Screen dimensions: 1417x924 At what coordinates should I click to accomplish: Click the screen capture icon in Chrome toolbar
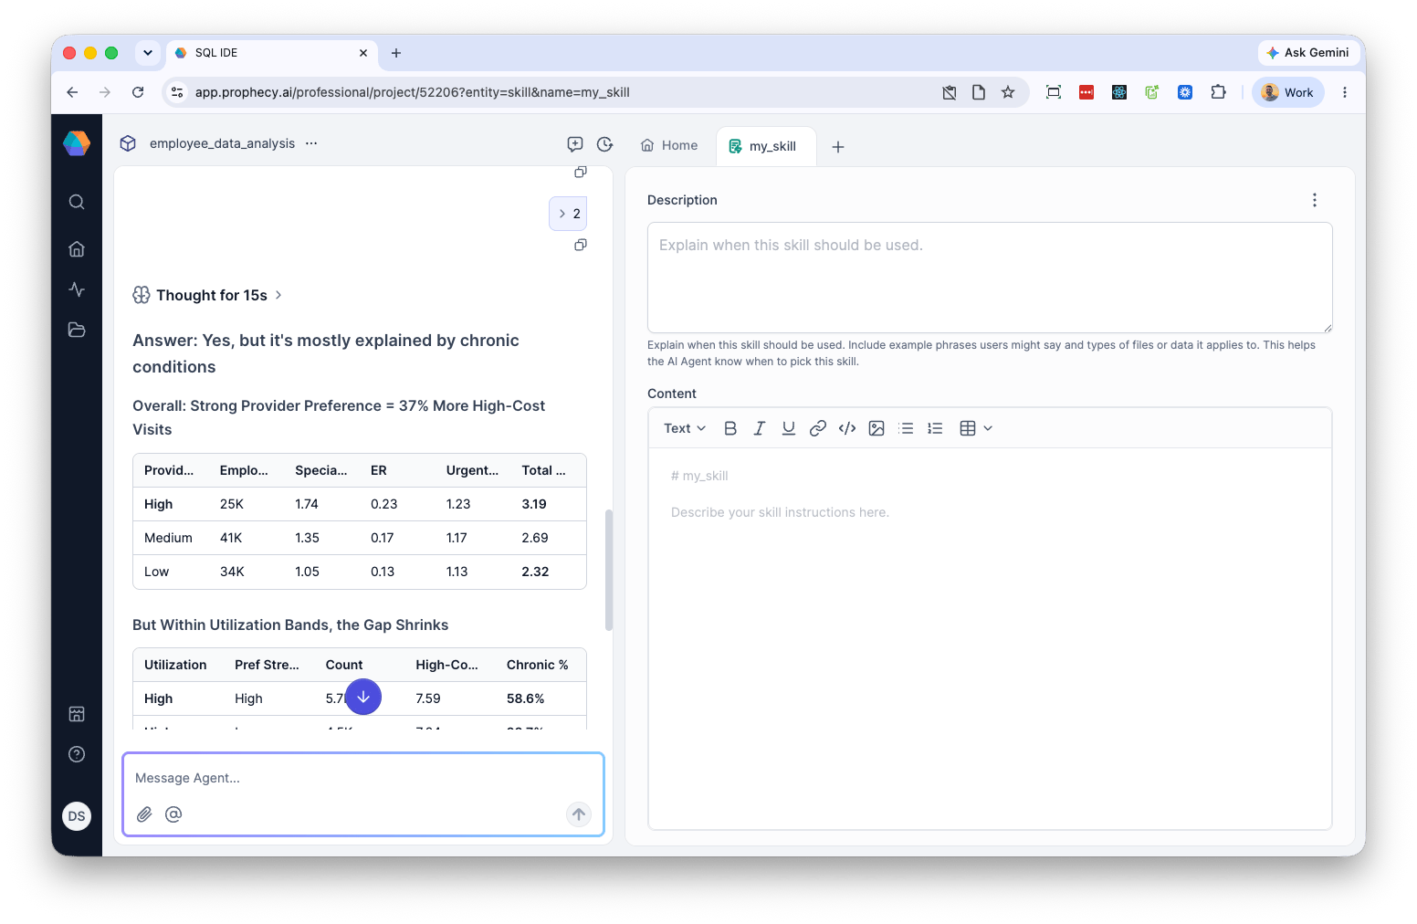[x=1054, y=92]
